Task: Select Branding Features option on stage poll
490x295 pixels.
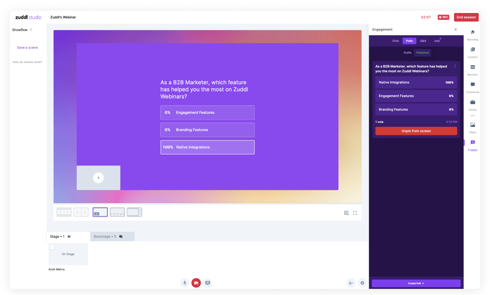Action: (x=207, y=130)
